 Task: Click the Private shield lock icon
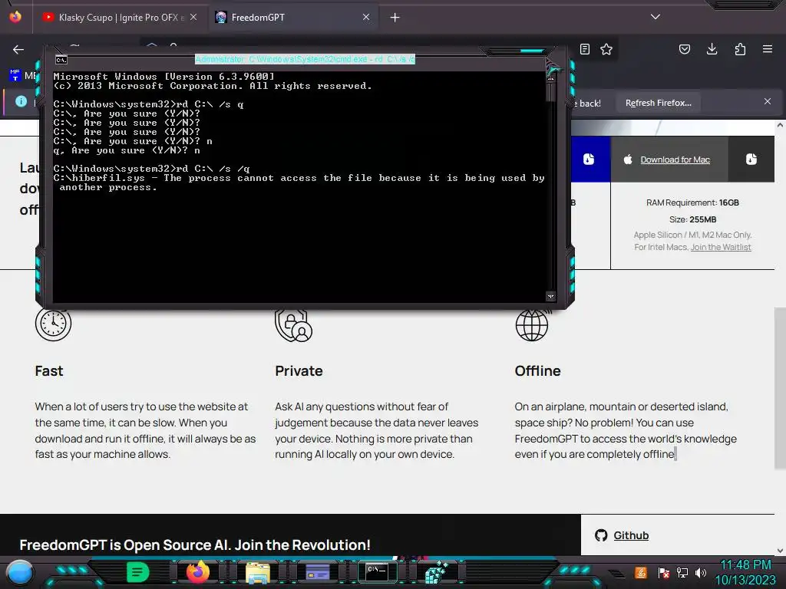[x=293, y=325]
